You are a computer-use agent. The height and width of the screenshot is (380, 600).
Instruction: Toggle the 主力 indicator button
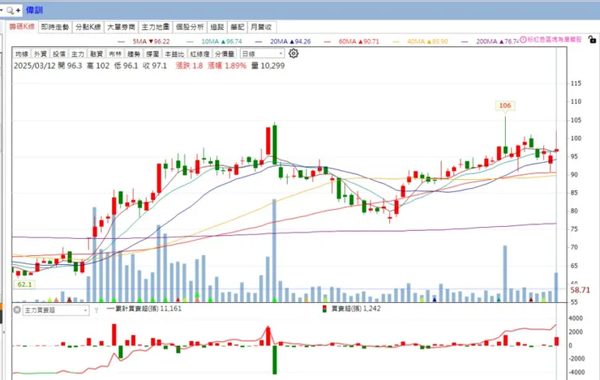click(x=78, y=54)
